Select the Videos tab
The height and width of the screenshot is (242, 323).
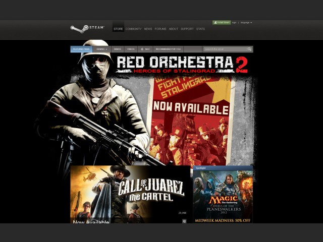[131, 49]
